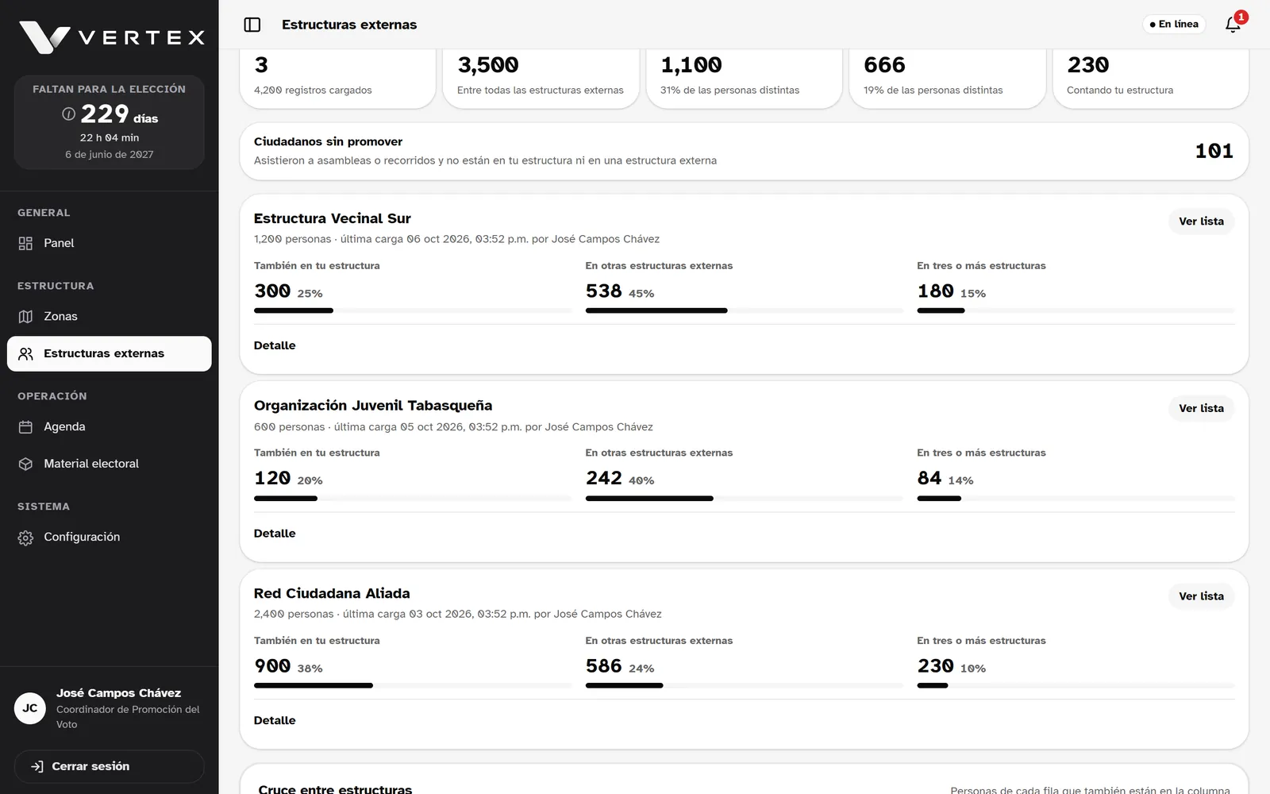Open Agenda in the sidebar
The width and height of the screenshot is (1270, 794).
point(110,426)
